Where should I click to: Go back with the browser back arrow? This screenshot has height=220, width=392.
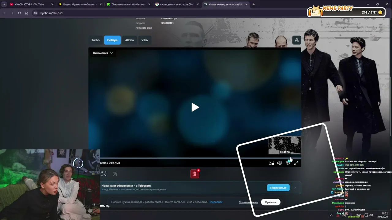[5, 13]
